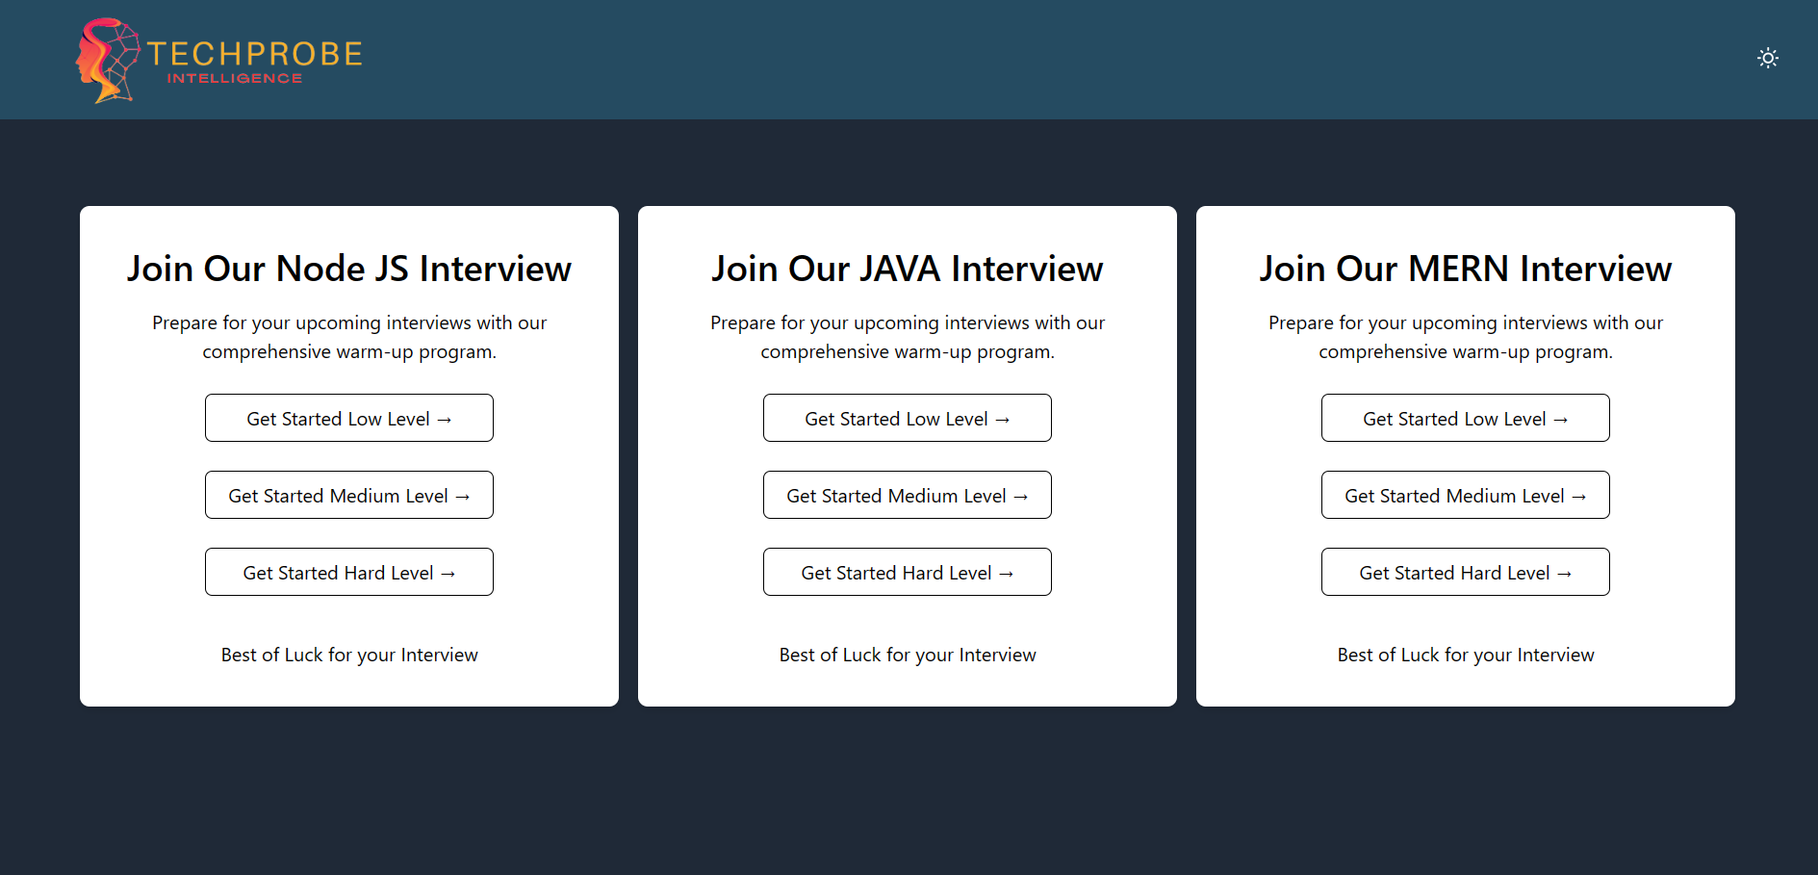Start the JAVA Low Level interview

907,419
